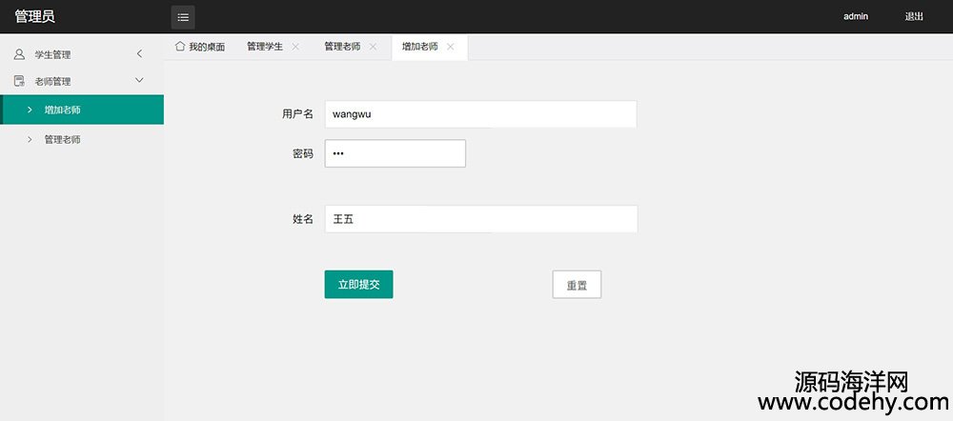This screenshot has width=953, height=421.
Task: Expand the 学生管理 menu arrow
Action: pyautogui.click(x=139, y=54)
